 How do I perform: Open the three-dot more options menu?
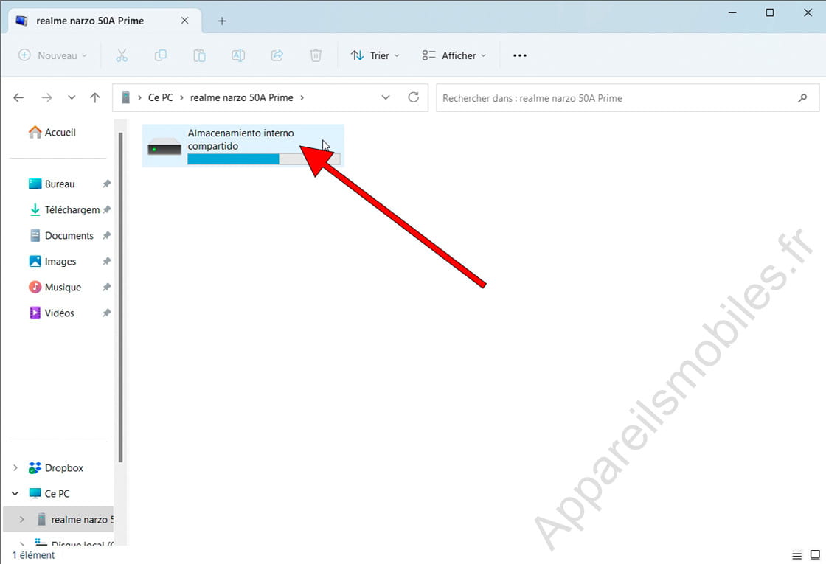519,55
